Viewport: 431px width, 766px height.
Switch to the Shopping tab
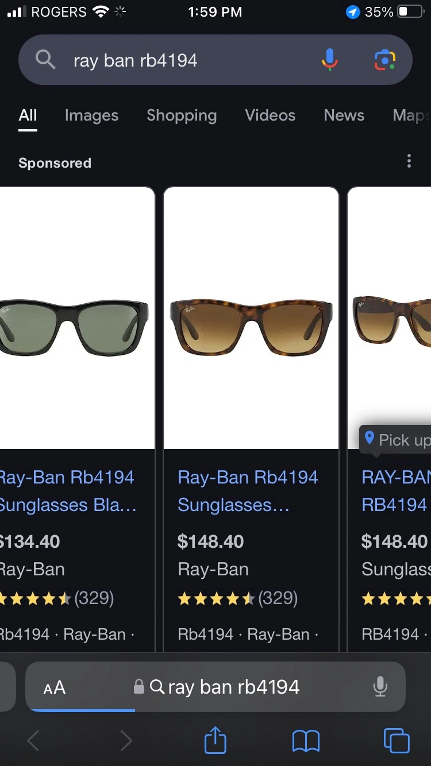(182, 115)
